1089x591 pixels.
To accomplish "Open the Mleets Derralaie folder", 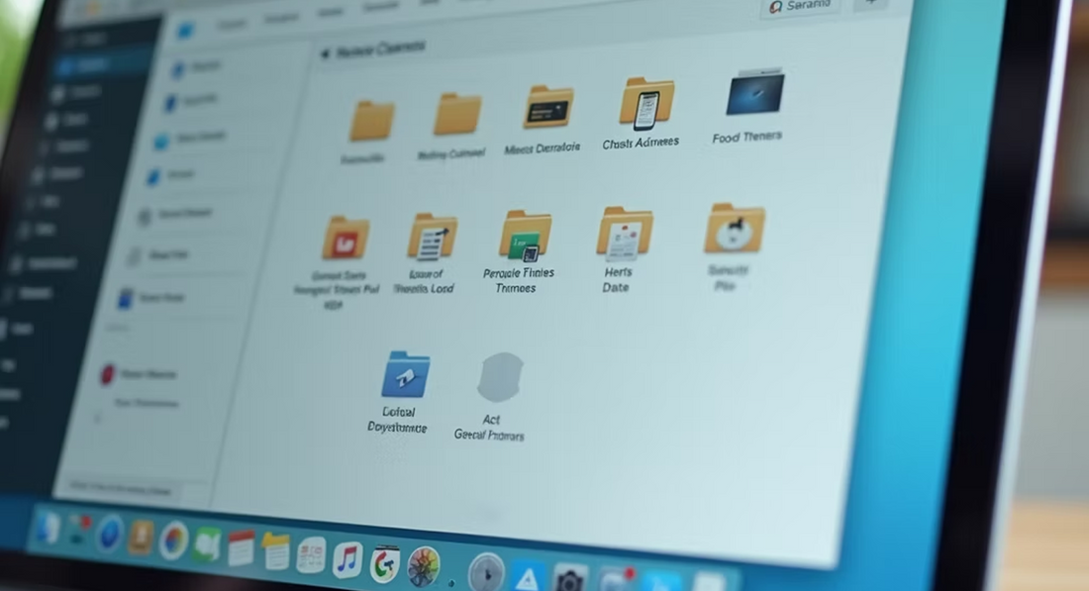I will (548, 107).
